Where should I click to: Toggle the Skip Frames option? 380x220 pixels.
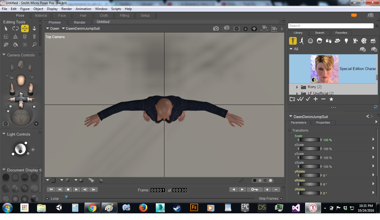tap(281, 199)
